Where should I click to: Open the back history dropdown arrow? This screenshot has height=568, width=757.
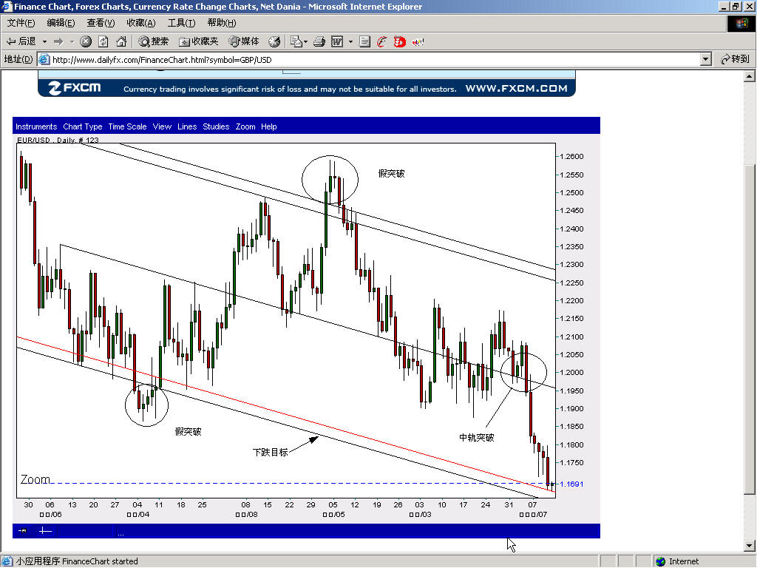click(x=44, y=41)
